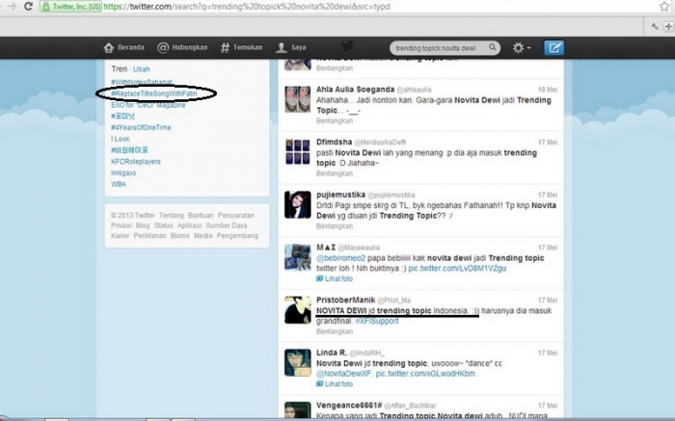Open pujiemustika profile name

tap(340, 195)
